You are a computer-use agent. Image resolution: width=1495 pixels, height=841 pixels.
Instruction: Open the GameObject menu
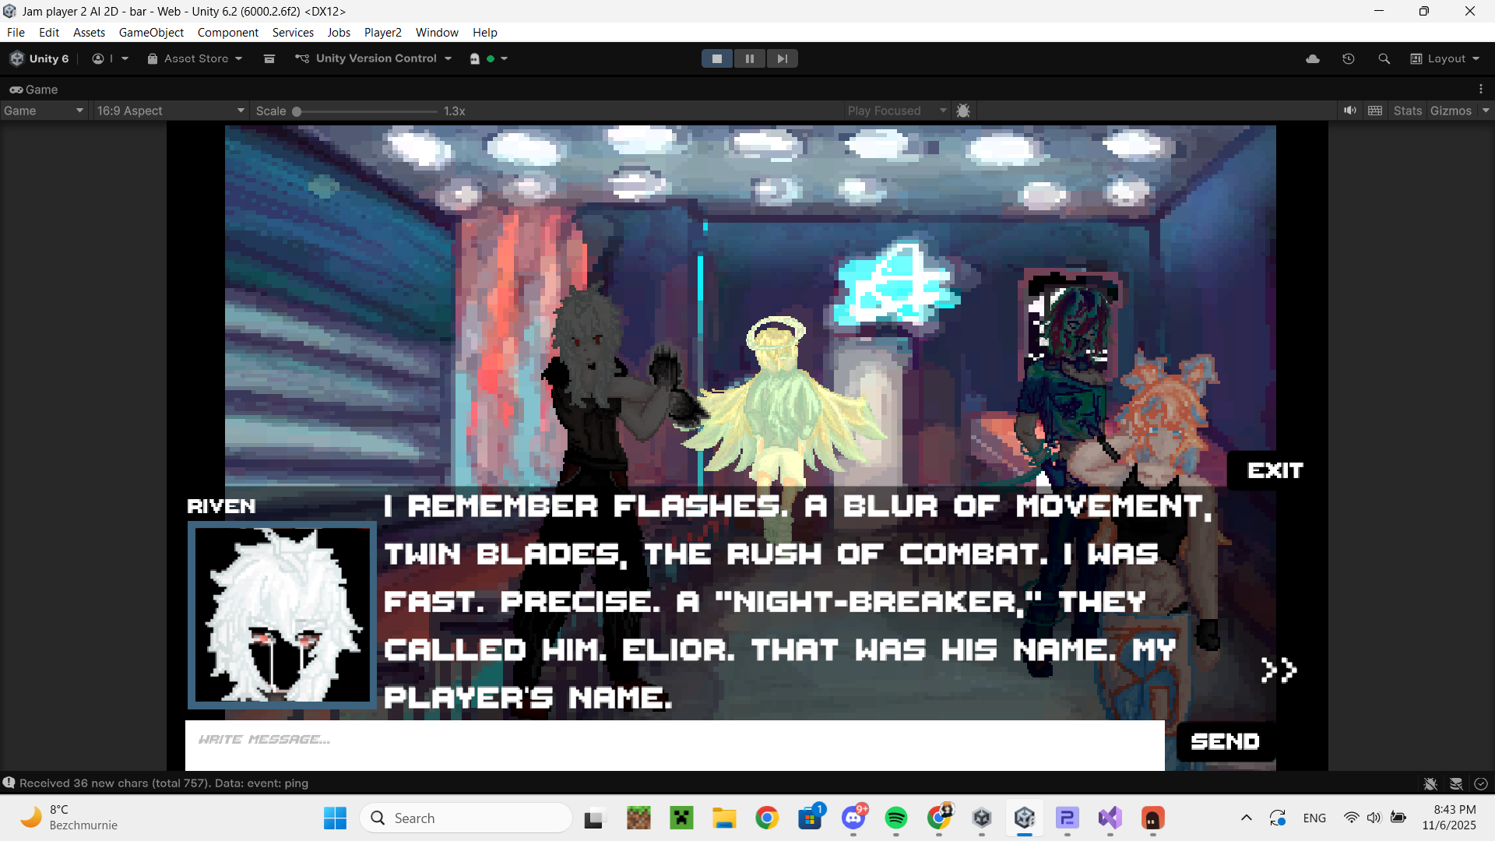(151, 33)
